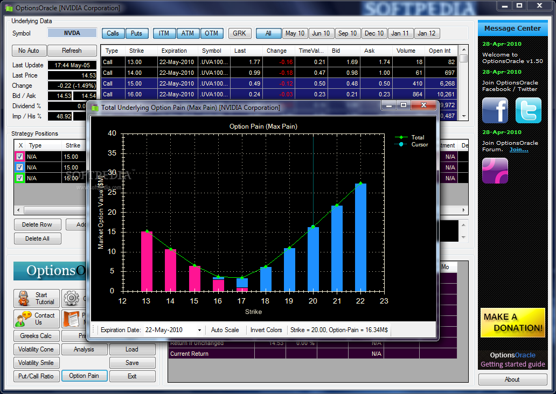The width and height of the screenshot is (556, 394).
Task: Click the Option Pain window title icon
Action: point(95,107)
